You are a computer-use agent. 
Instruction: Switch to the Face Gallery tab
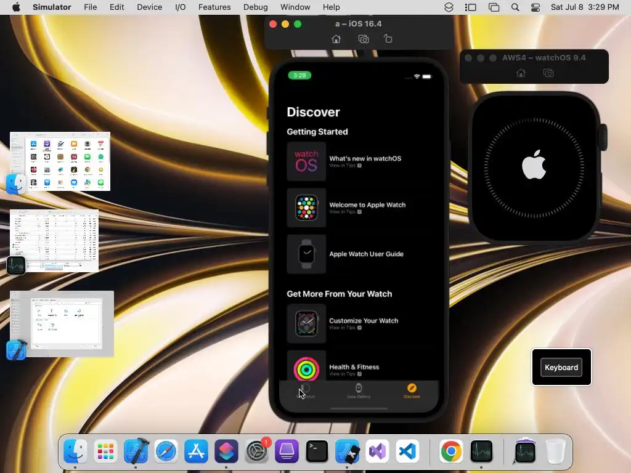point(359,391)
